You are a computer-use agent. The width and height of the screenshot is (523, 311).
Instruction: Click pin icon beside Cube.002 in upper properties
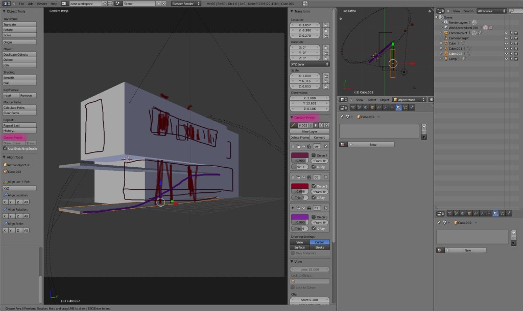pos(342,117)
